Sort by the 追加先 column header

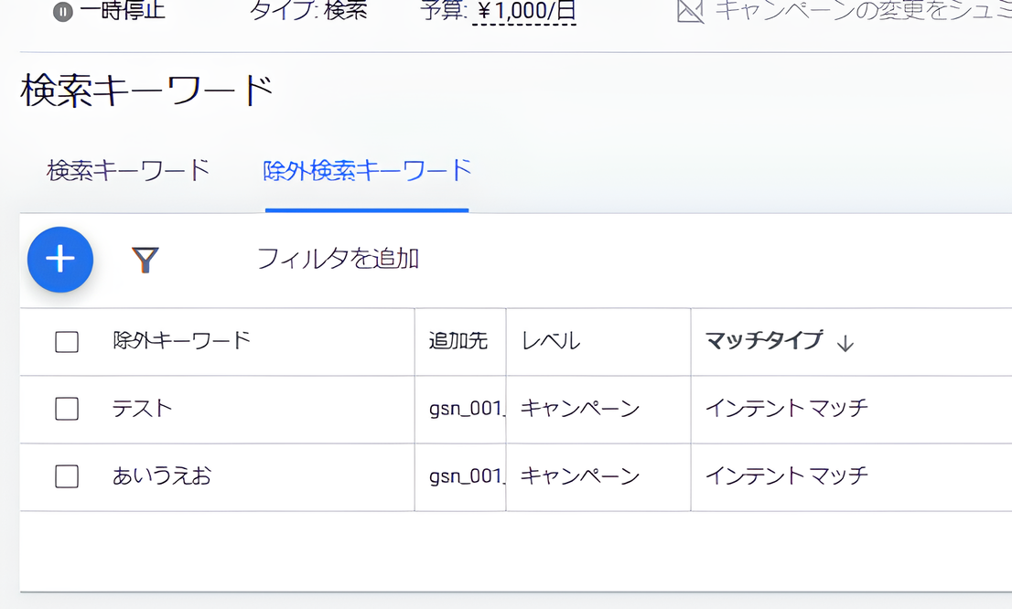click(x=458, y=341)
